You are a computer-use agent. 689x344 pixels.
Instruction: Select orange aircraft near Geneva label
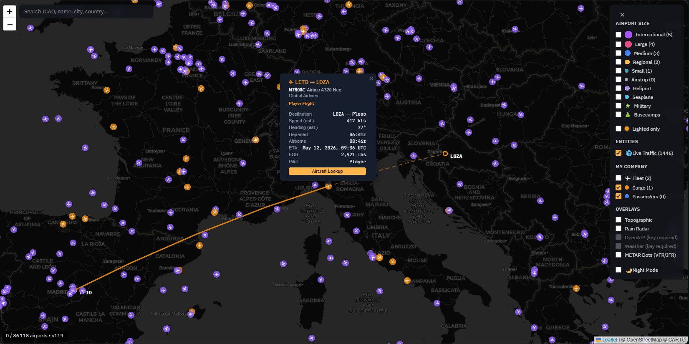pos(256,140)
